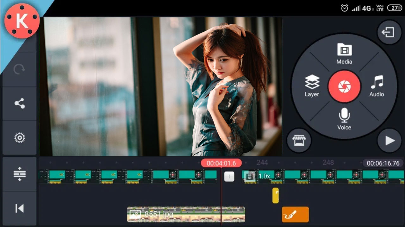
Task: Tap the Undo icon in the sidebar
Action: (x=20, y=69)
